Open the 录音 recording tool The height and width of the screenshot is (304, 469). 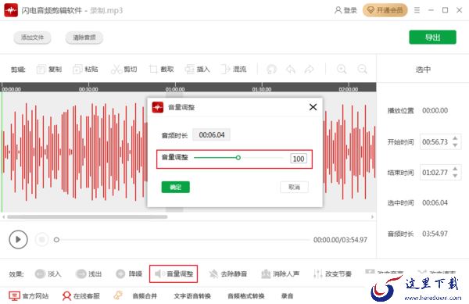[287, 296]
